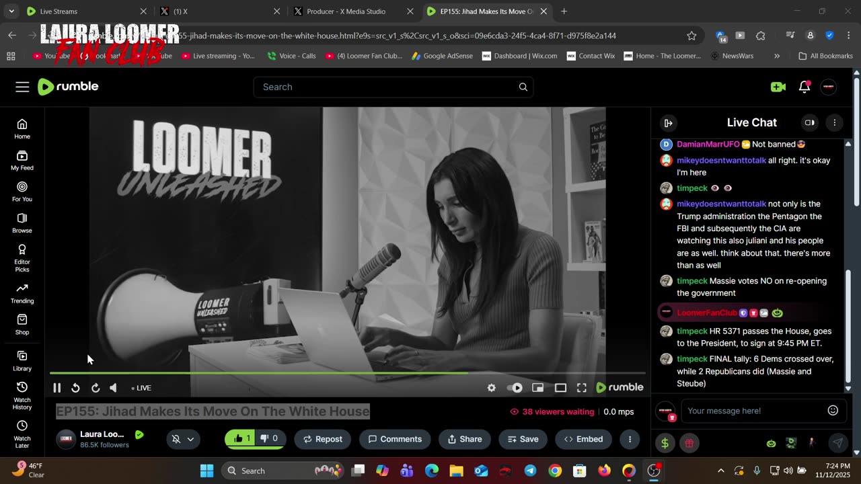This screenshot has width=861, height=484.
Task: Switch to Live Streams browser tab
Action: pyautogui.click(x=85, y=11)
